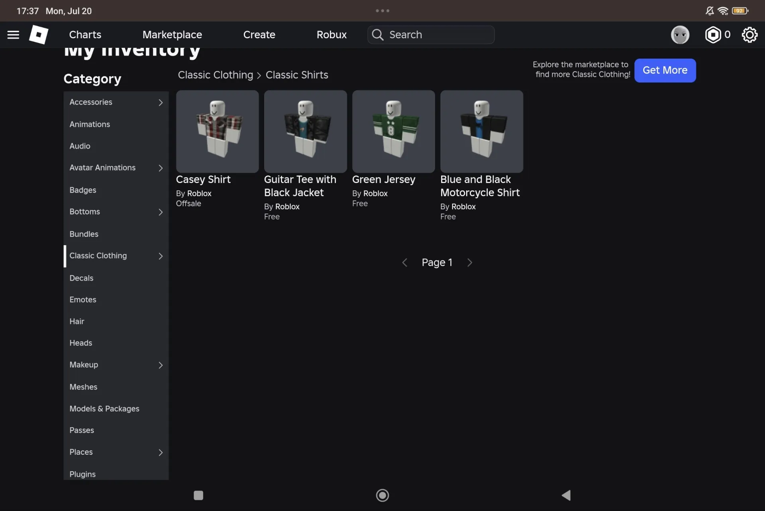Image resolution: width=765 pixels, height=511 pixels.
Task: Open the hamburger navigation menu
Action: (x=13, y=35)
